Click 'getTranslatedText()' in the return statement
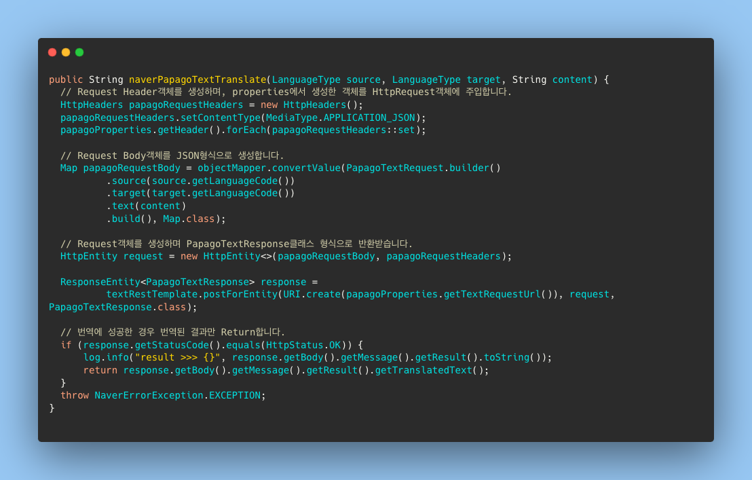 click(x=429, y=370)
